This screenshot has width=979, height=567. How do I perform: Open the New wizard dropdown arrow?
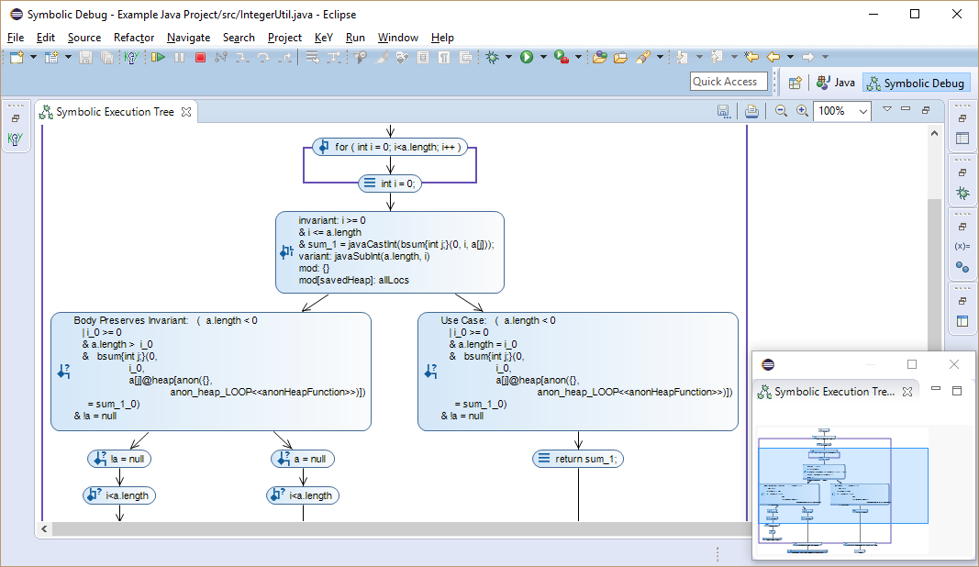coord(33,58)
